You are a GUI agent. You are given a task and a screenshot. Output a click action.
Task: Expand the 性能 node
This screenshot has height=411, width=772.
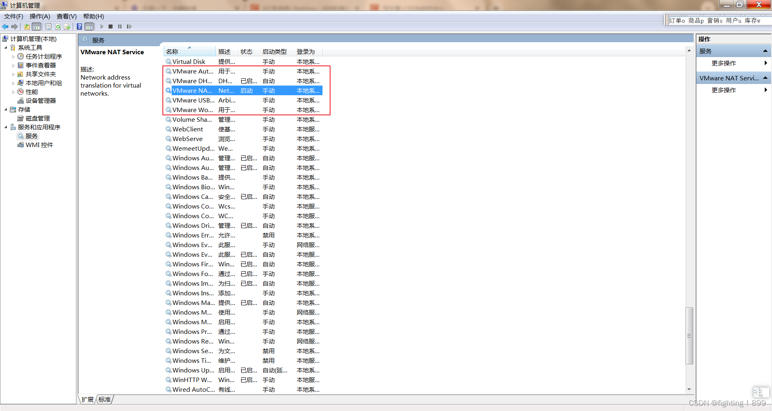click(13, 92)
